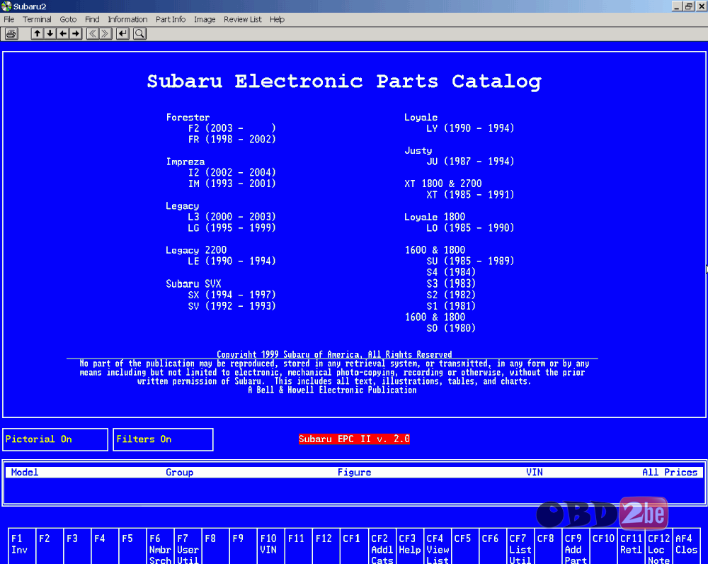Select S3 (1983) catalog

tap(451, 283)
